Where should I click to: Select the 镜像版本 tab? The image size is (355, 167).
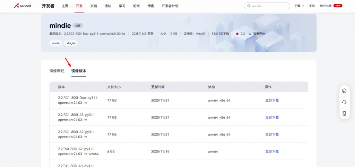[79, 71]
